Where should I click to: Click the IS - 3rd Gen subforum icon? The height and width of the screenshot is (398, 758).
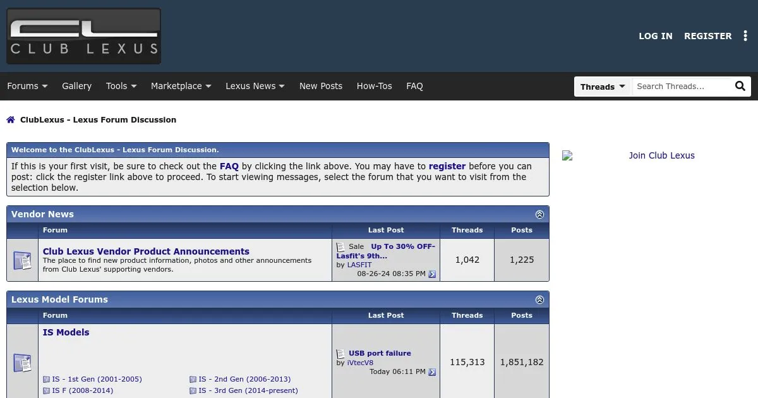pyautogui.click(x=193, y=391)
